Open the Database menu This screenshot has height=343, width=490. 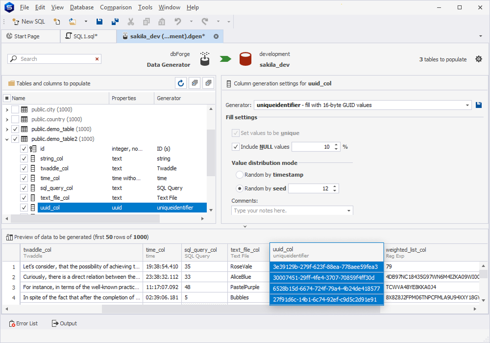point(82,7)
